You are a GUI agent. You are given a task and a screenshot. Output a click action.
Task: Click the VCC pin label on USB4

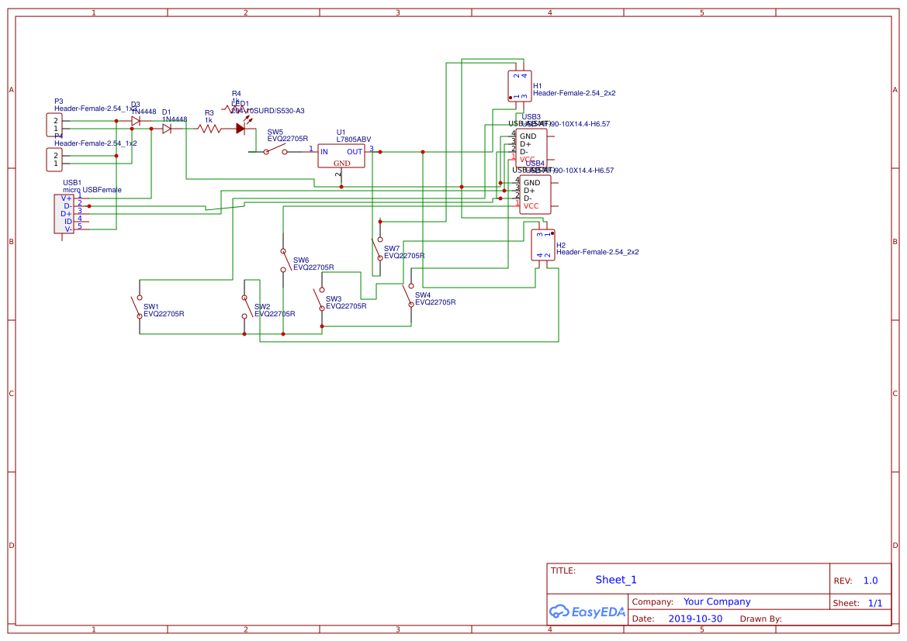coord(531,205)
